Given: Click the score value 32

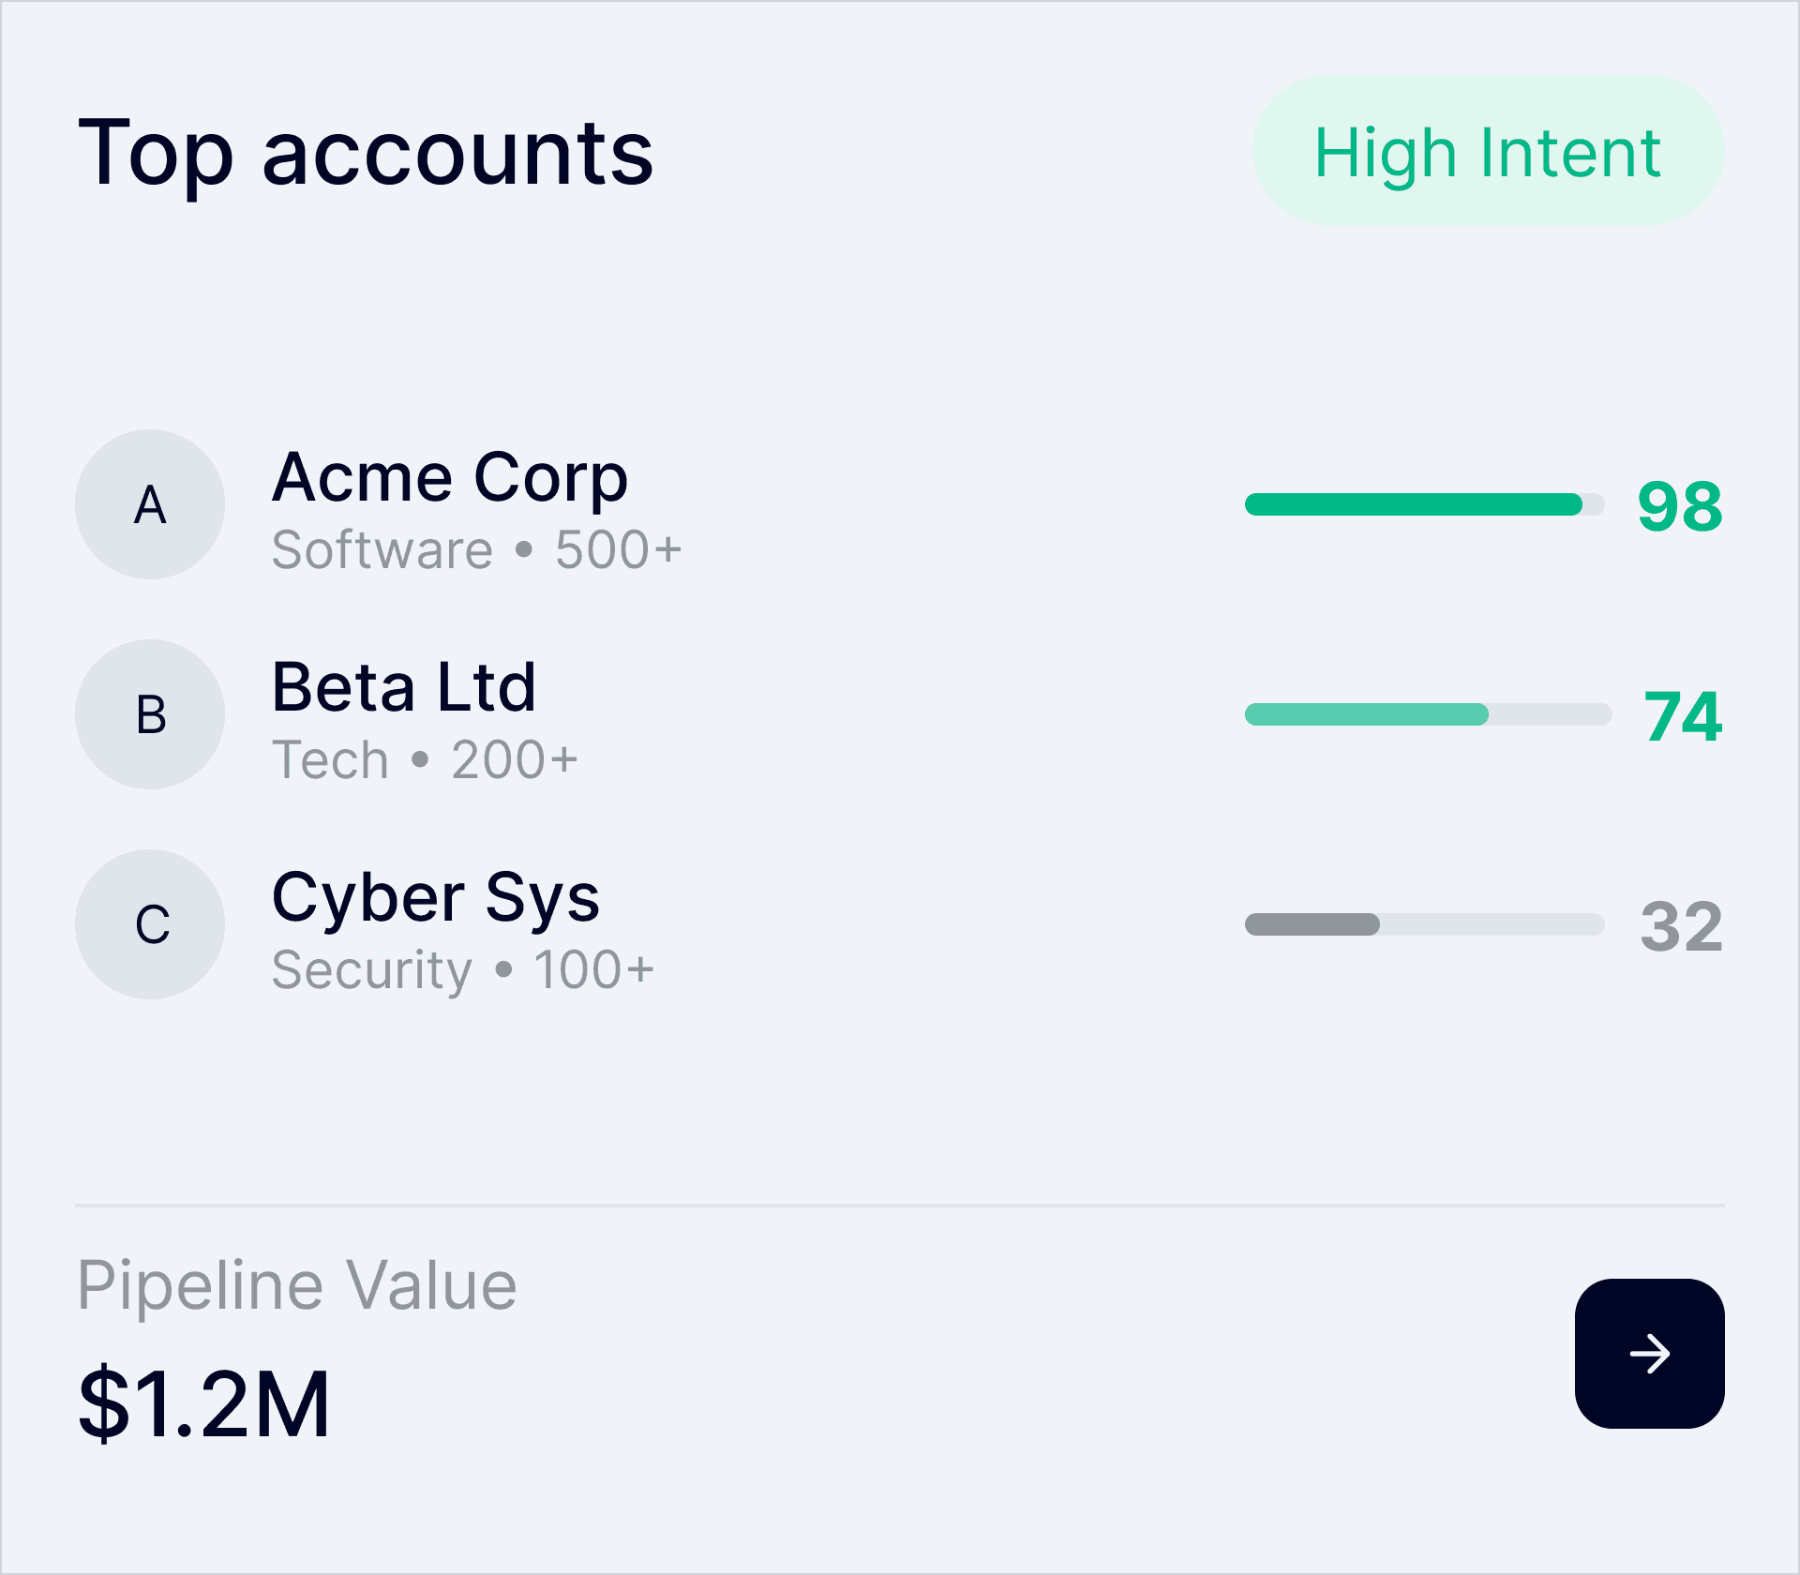Looking at the screenshot, I should point(1681,927).
